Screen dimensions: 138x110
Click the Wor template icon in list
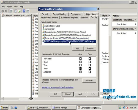[x=33, y=93]
